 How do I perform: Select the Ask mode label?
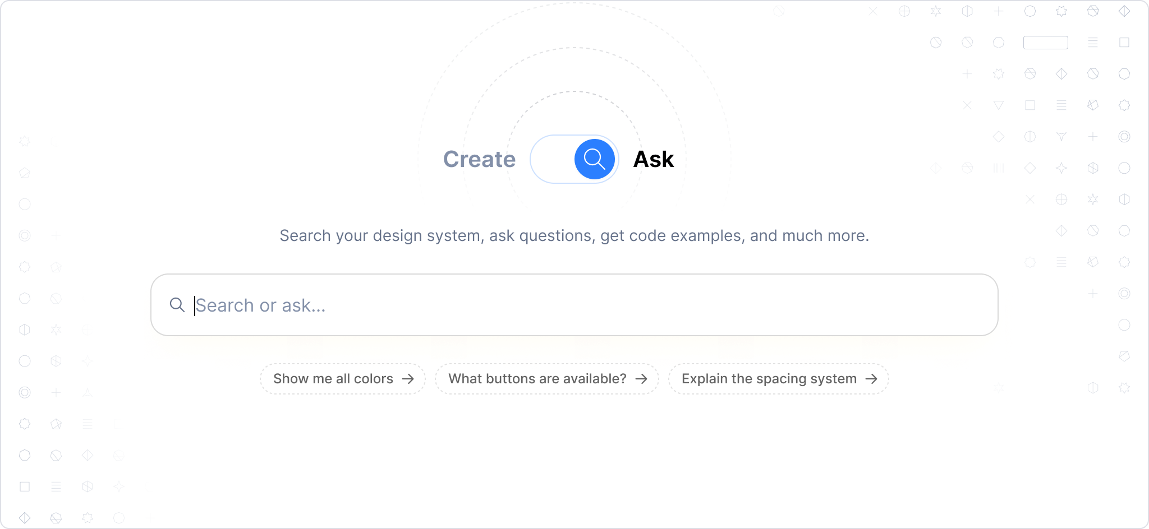pyautogui.click(x=653, y=159)
